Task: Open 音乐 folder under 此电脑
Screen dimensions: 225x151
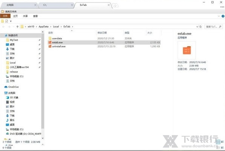Action: [12, 120]
